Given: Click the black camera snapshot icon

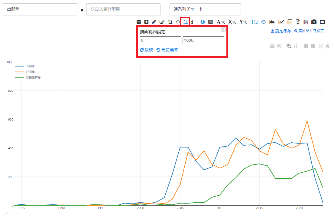Looking at the screenshot, I should (314, 22).
